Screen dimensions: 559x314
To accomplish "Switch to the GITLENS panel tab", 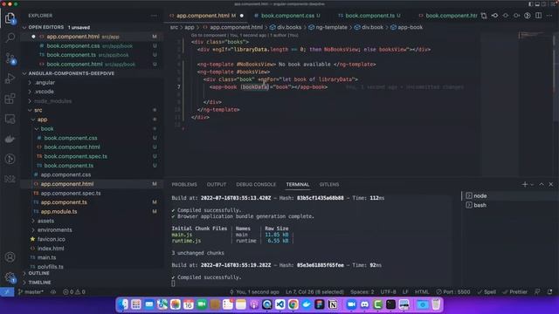I will (x=329, y=184).
